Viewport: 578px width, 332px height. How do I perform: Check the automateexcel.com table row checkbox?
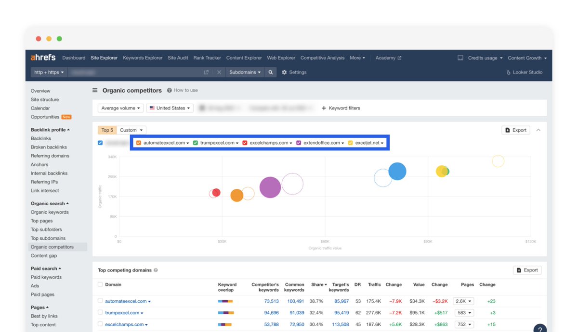pos(100,301)
